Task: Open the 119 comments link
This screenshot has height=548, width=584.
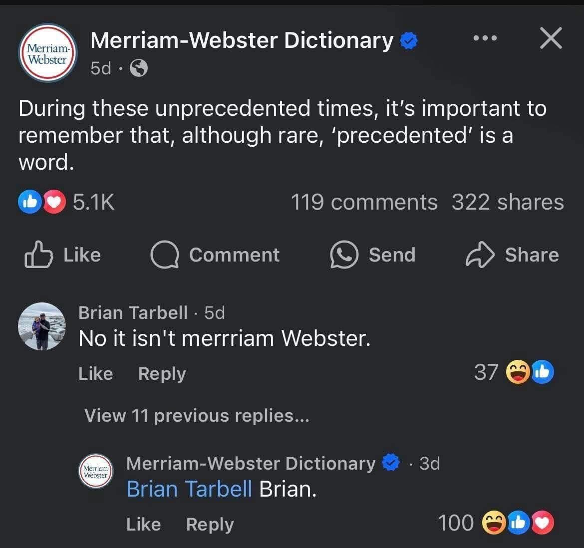Action: coord(364,202)
